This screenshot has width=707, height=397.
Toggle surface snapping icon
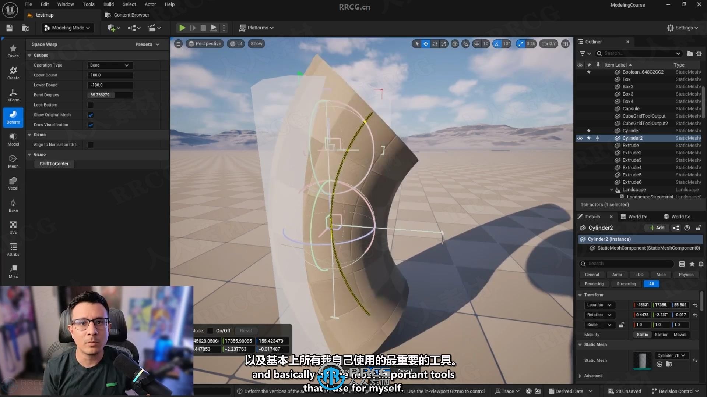tap(466, 44)
